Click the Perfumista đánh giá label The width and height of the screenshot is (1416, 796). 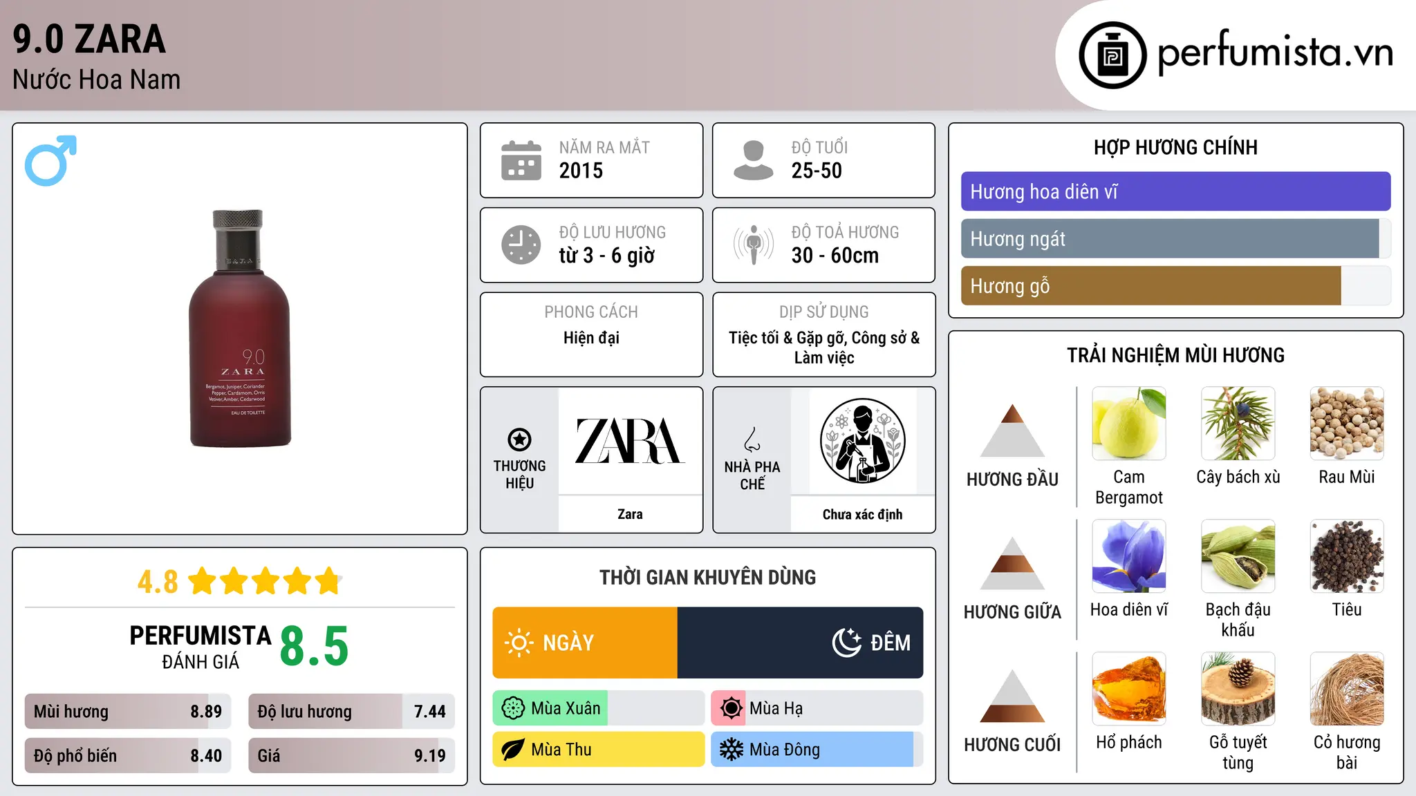[x=201, y=646]
